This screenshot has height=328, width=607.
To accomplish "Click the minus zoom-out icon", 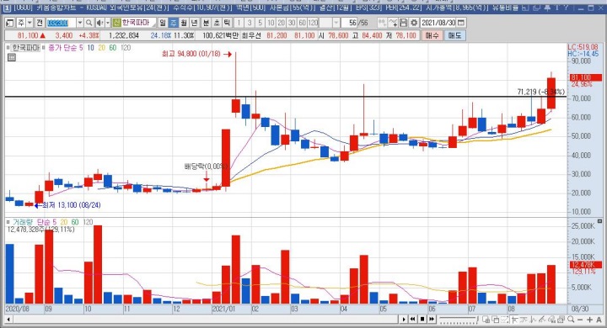I will tap(580, 320).
